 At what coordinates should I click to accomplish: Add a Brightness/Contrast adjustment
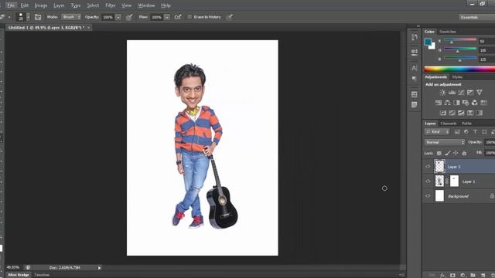[x=442, y=93]
